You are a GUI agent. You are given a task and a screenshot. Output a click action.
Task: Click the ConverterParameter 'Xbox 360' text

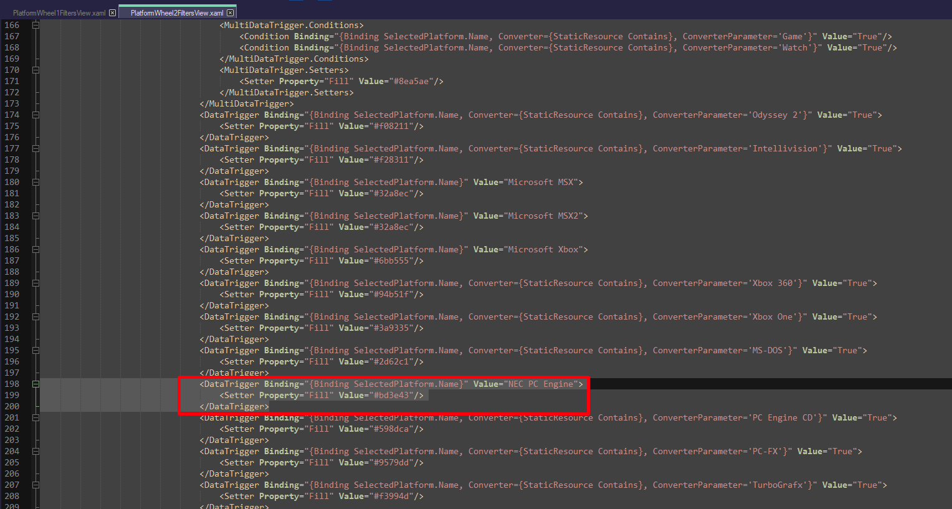773,283
